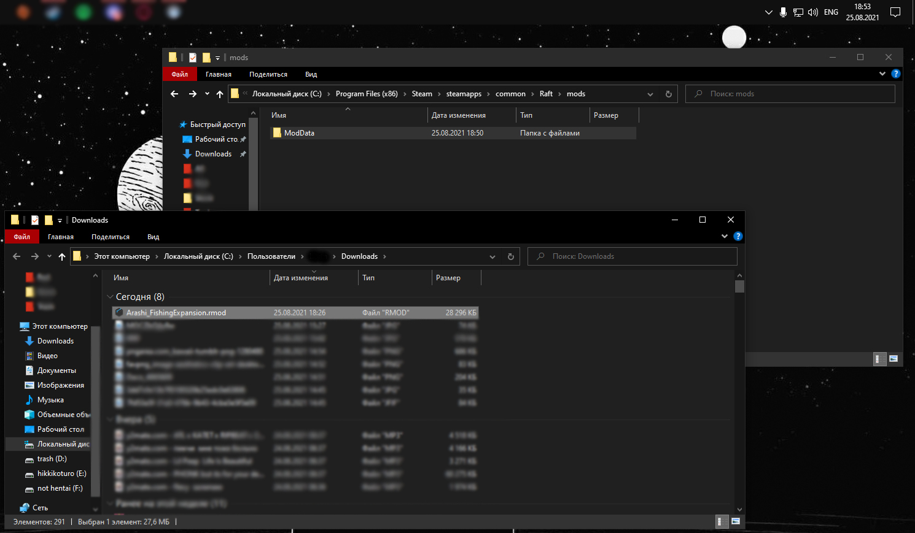The image size is (915, 533).
Task: Refresh the mods folder address bar
Action: coord(669,94)
